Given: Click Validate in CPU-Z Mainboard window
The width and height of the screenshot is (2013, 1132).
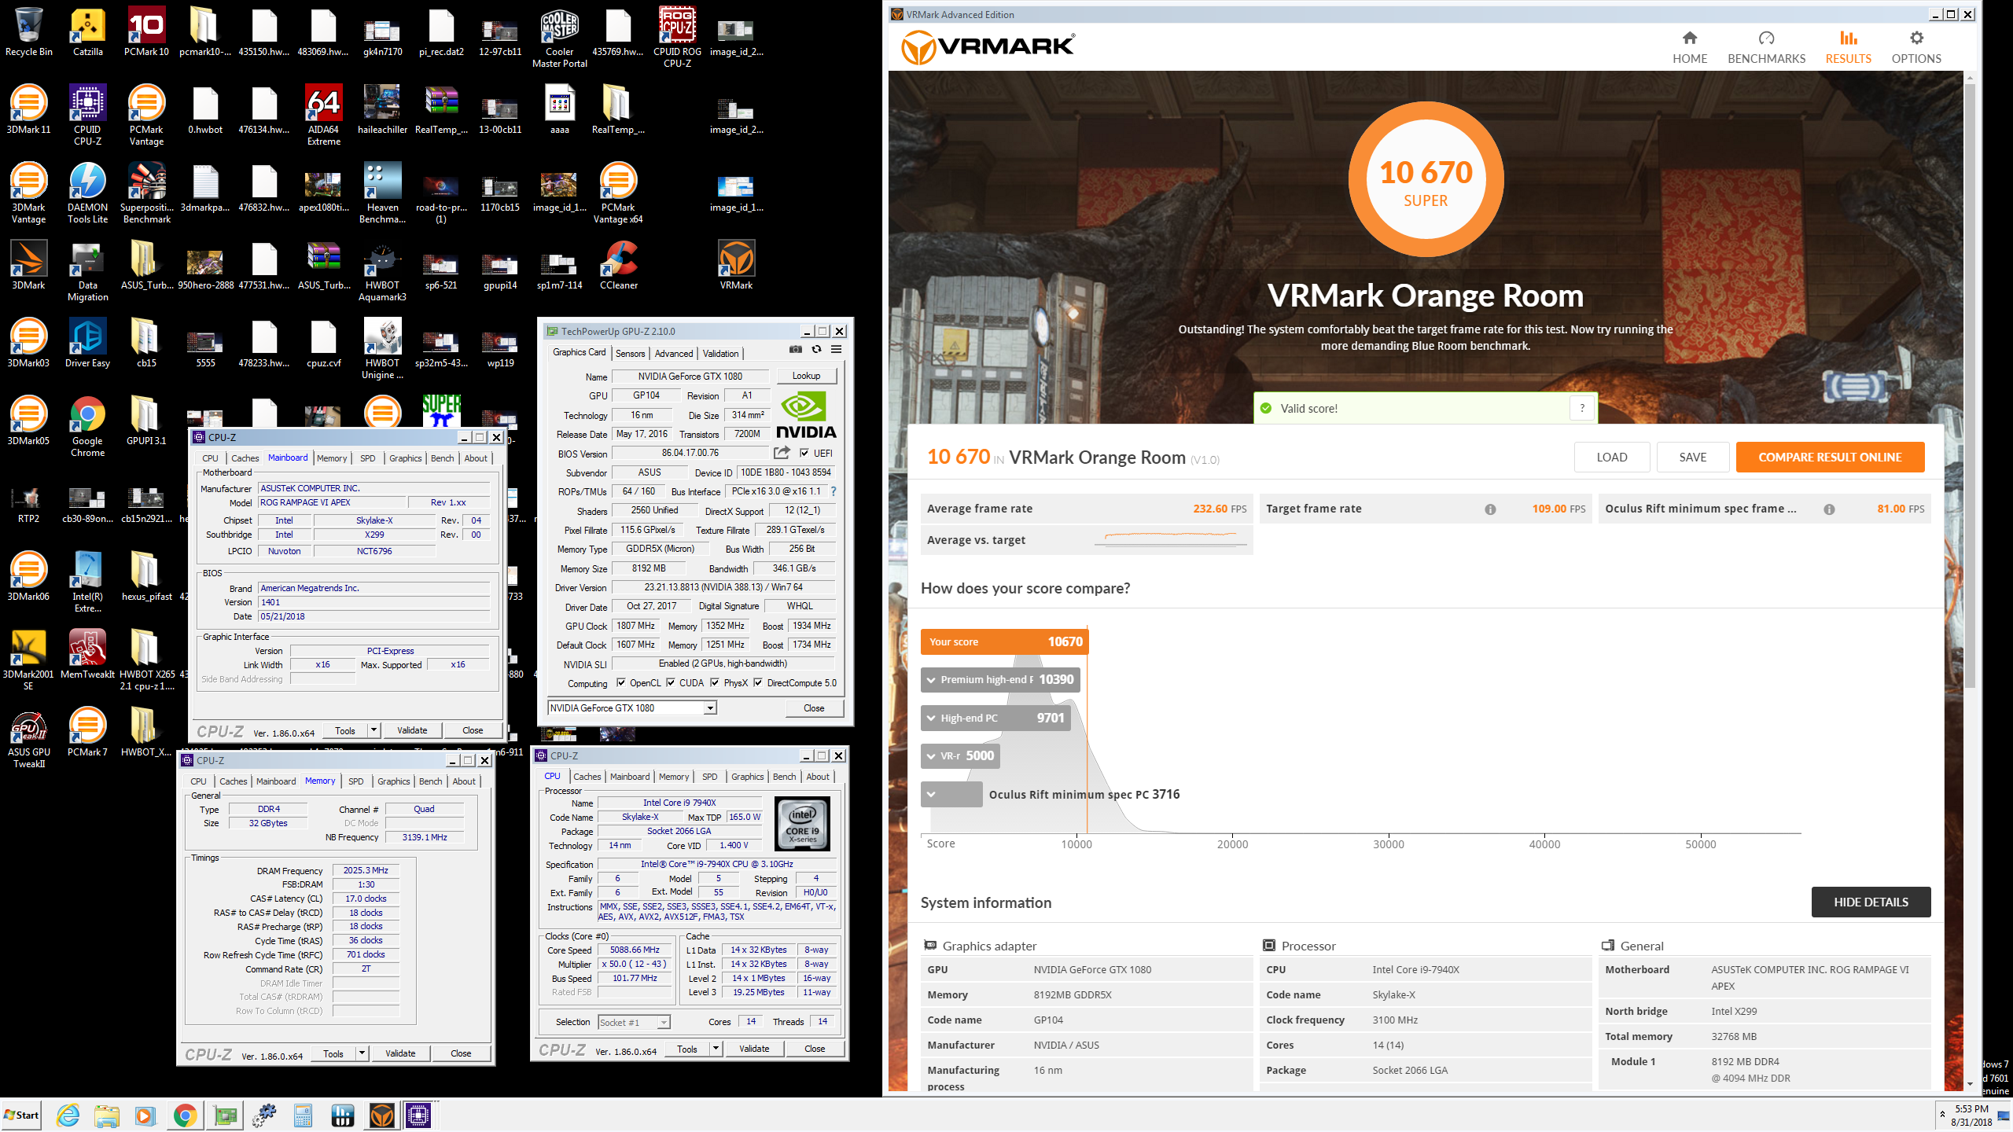Looking at the screenshot, I should [x=412, y=730].
